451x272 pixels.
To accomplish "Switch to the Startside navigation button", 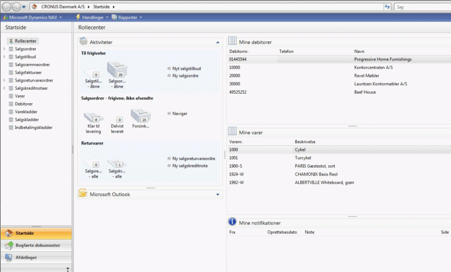I will (36, 233).
